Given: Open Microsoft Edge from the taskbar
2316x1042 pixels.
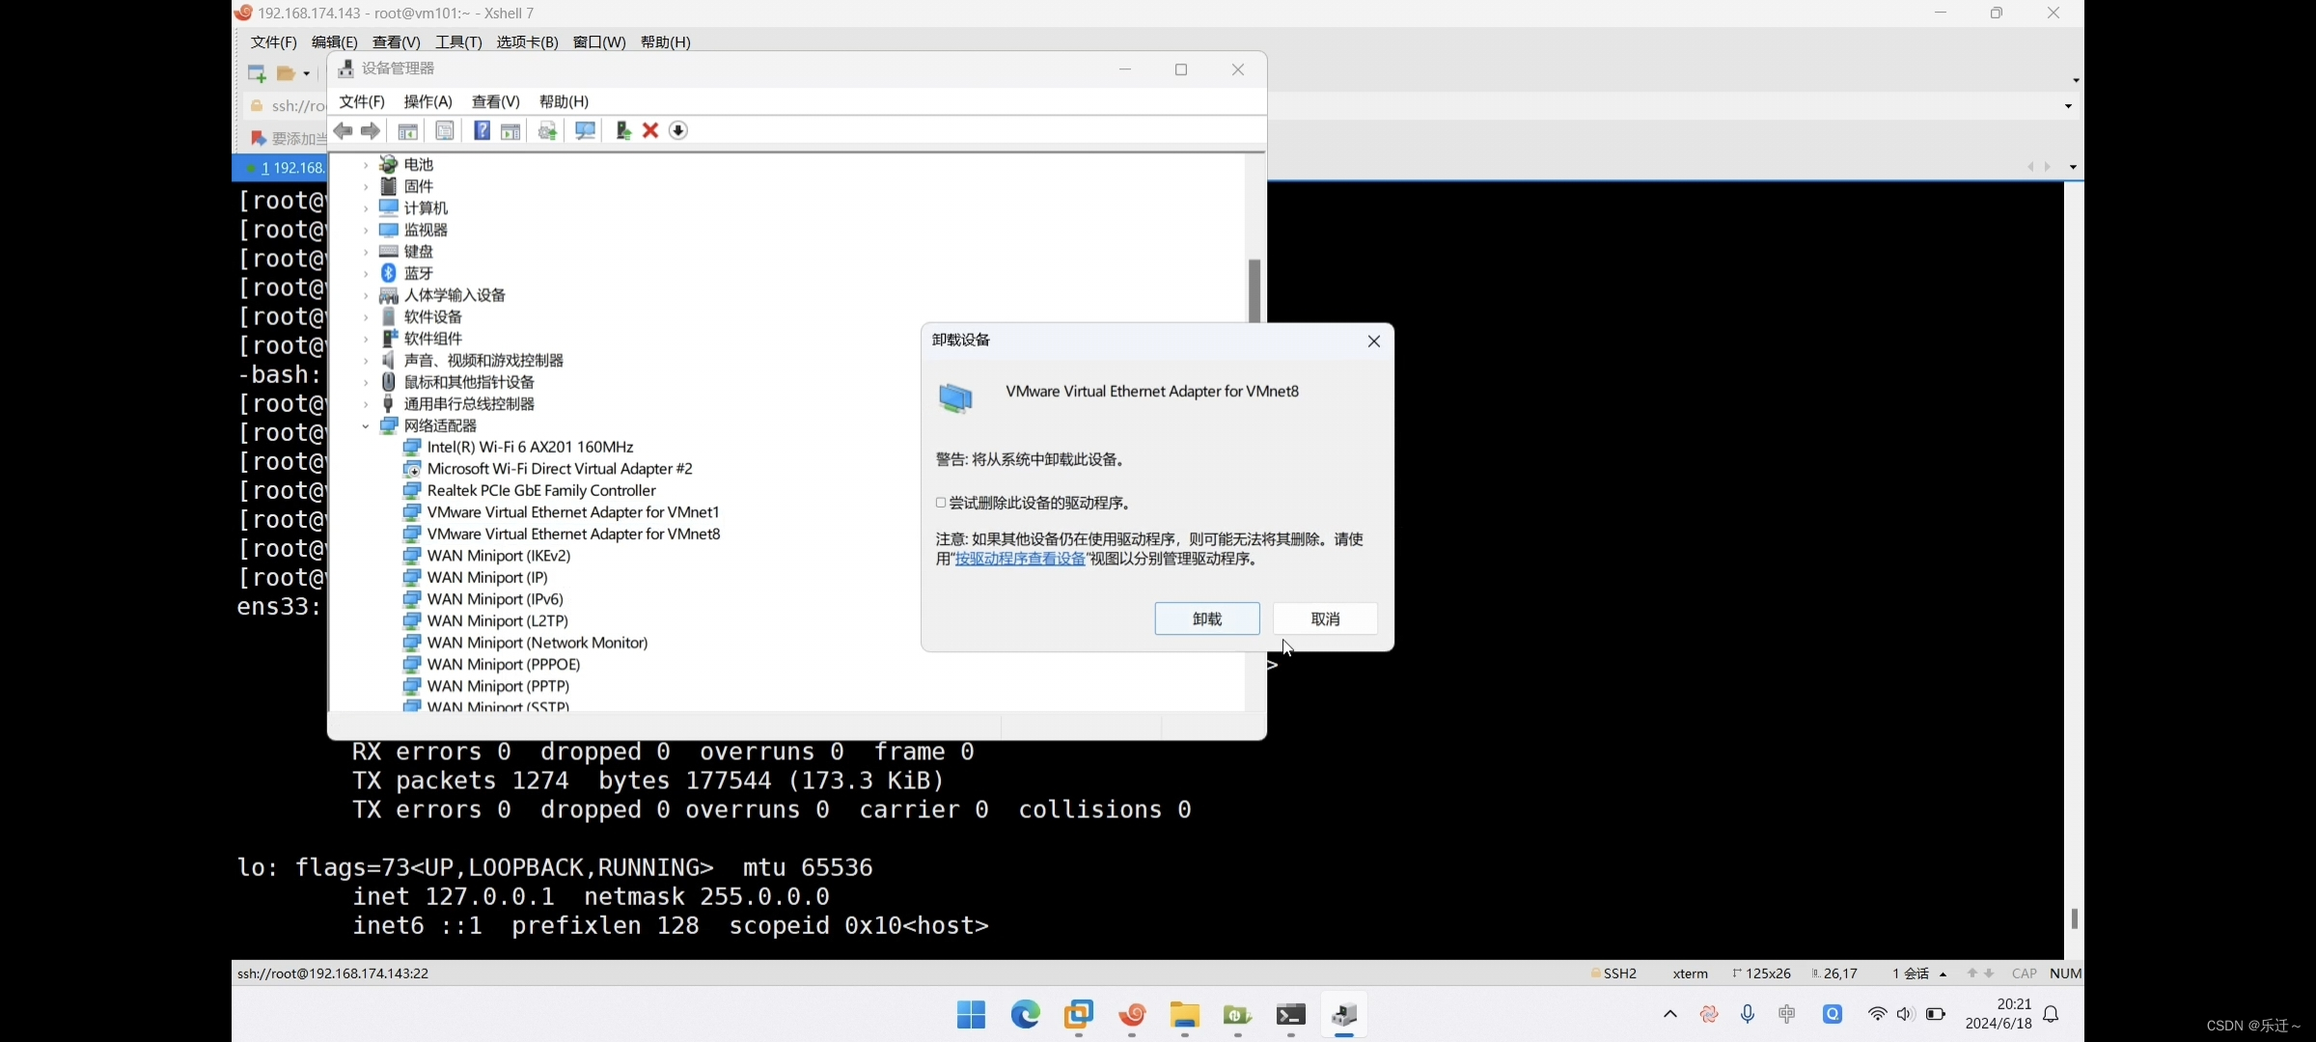Looking at the screenshot, I should (x=1025, y=1015).
